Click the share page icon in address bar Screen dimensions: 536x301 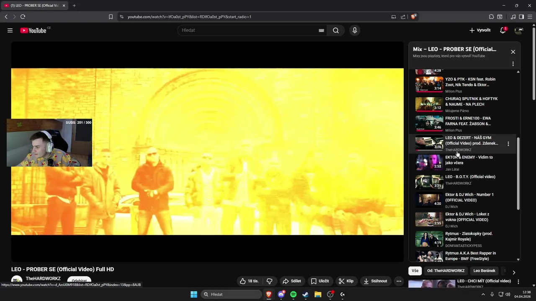point(403,17)
